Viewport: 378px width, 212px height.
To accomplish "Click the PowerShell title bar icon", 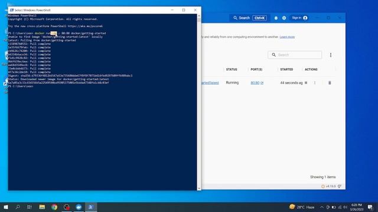I will tap(12, 10).
